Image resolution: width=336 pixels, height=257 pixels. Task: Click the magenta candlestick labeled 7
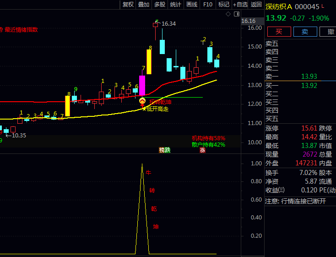pyautogui.click(x=142, y=85)
